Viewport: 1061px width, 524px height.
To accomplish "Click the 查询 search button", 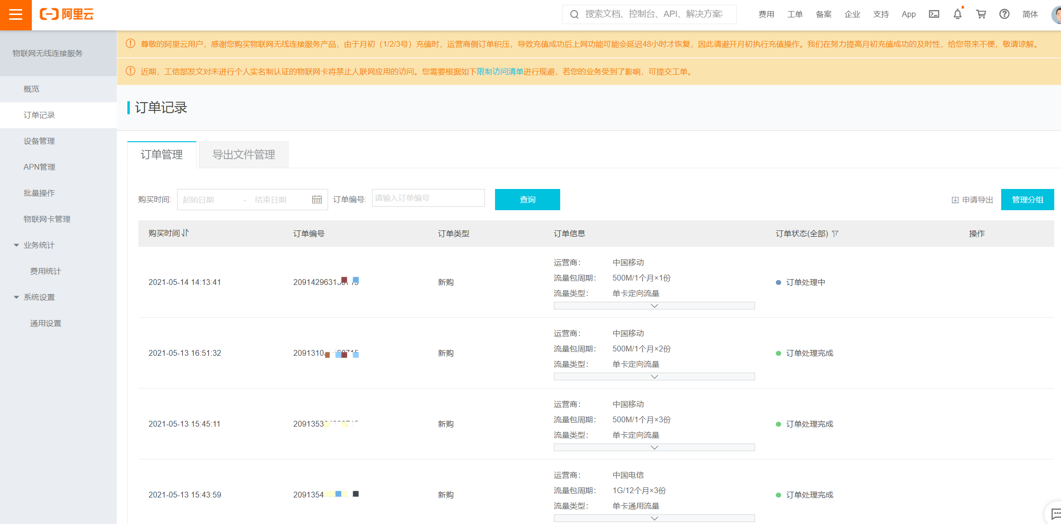I will click(x=527, y=200).
